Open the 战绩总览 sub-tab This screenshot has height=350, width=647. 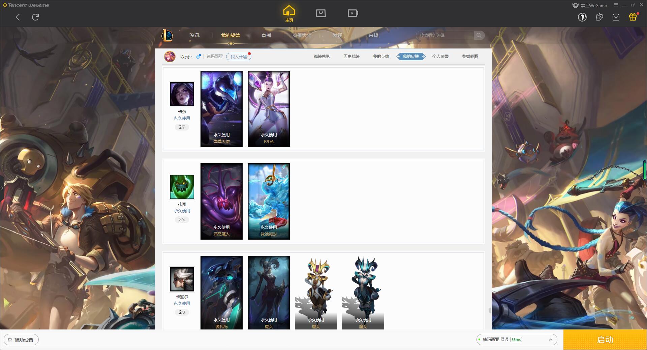pos(322,57)
